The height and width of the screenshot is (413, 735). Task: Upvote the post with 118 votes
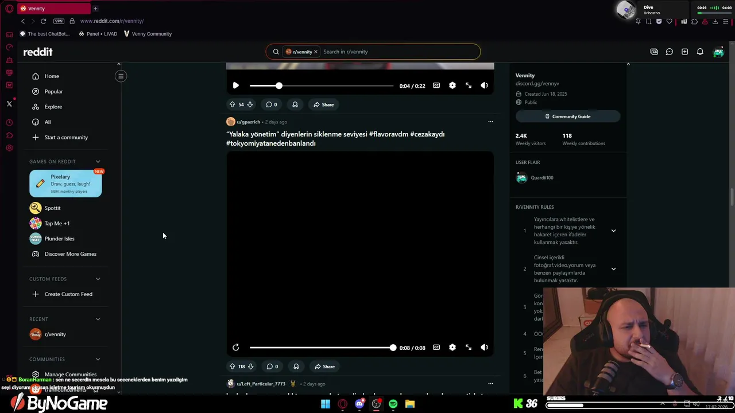pyautogui.click(x=232, y=367)
